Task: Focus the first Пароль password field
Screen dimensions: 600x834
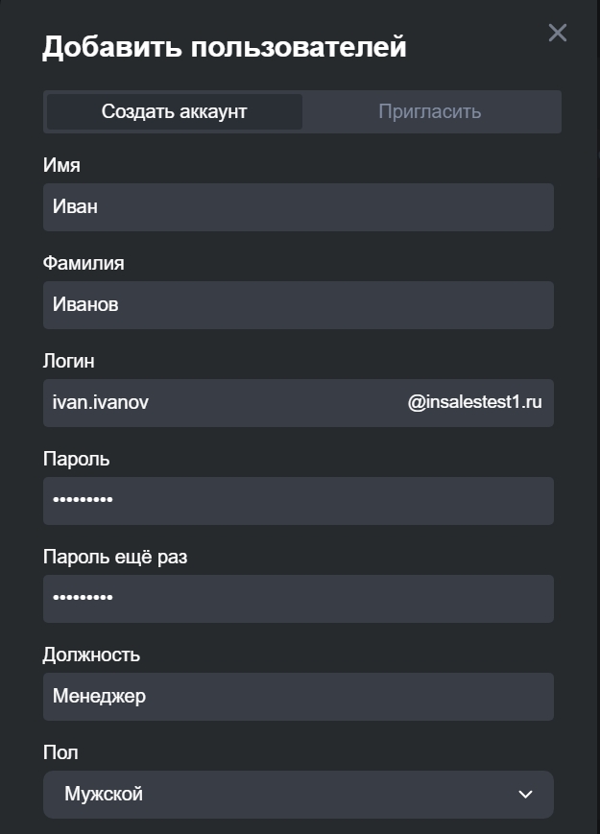Action: (x=298, y=501)
